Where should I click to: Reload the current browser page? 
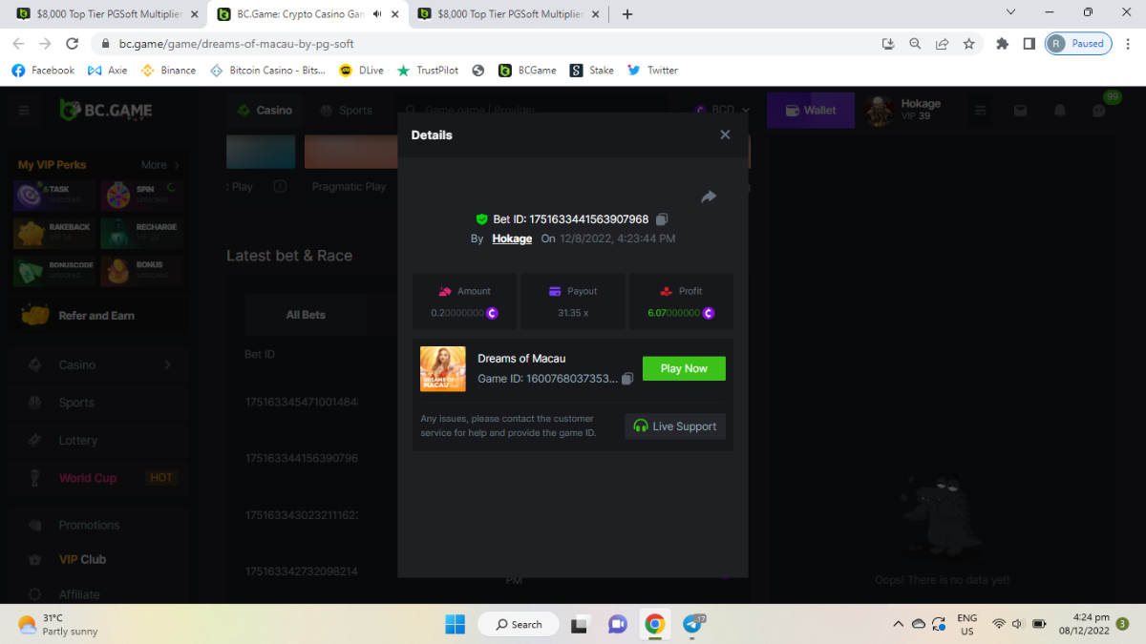pos(72,44)
